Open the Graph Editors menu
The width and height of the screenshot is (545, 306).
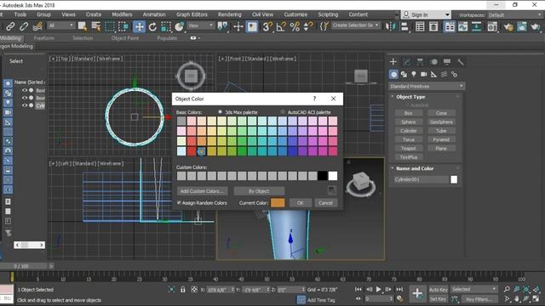(192, 14)
